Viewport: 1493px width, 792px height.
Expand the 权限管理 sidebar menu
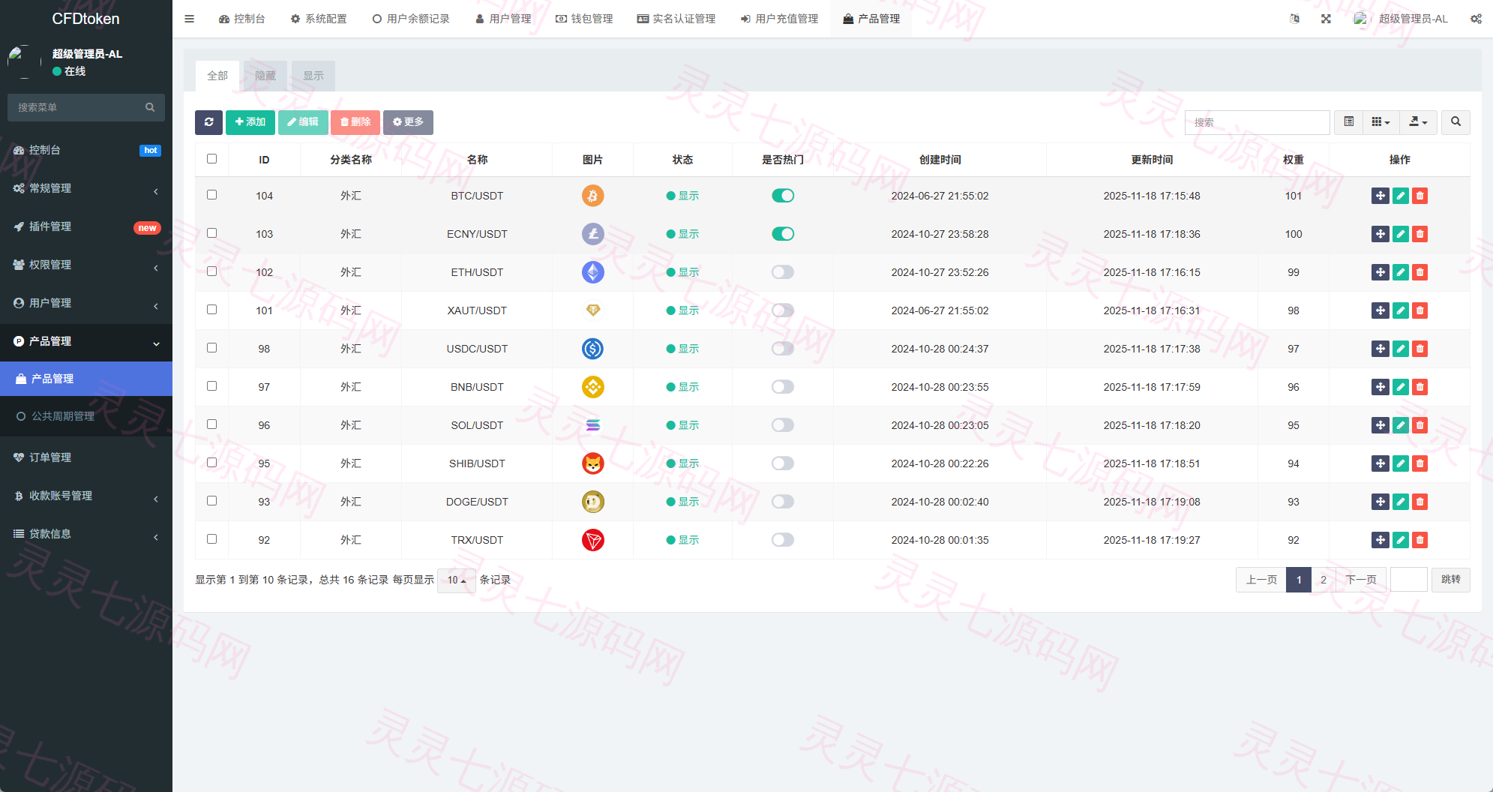click(x=86, y=265)
